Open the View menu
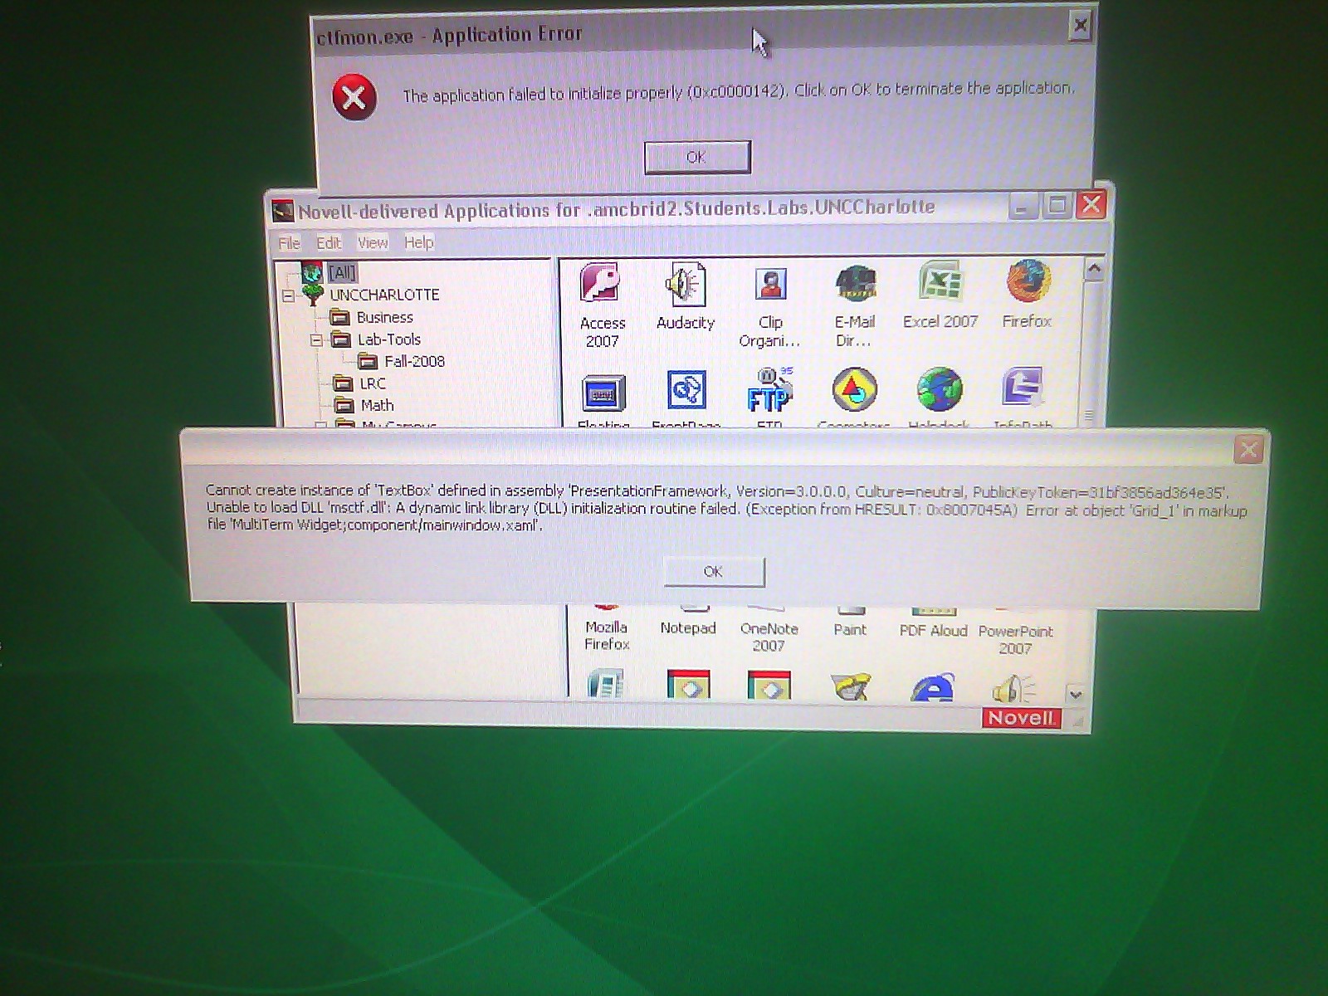The image size is (1328, 996). (x=373, y=242)
